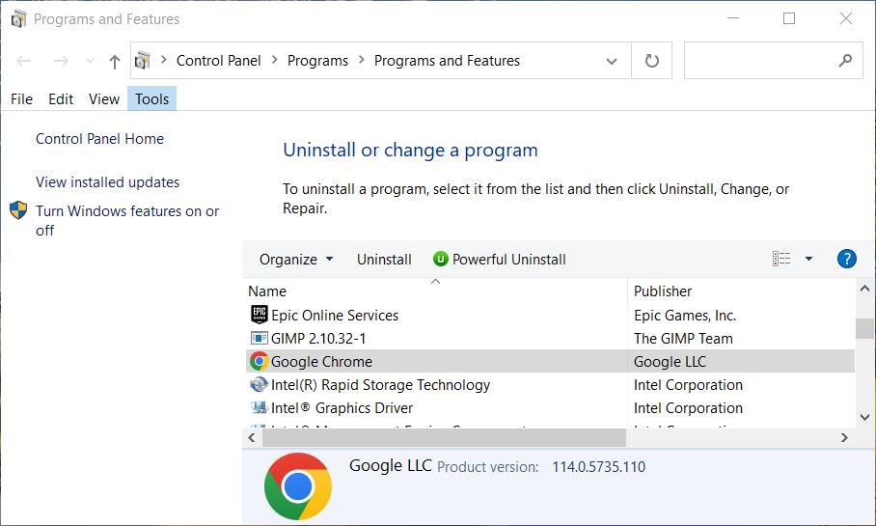Viewport: 876px width, 526px height.
Task: Click the search magnifier icon
Action: 845,61
